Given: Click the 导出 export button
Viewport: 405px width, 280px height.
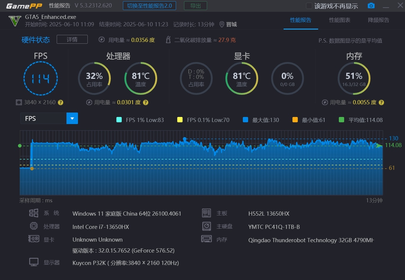Looking at the screenshot, I should tap(196, 6).
